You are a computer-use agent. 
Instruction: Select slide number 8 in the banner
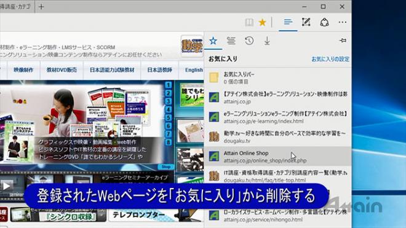pos(169,142)
